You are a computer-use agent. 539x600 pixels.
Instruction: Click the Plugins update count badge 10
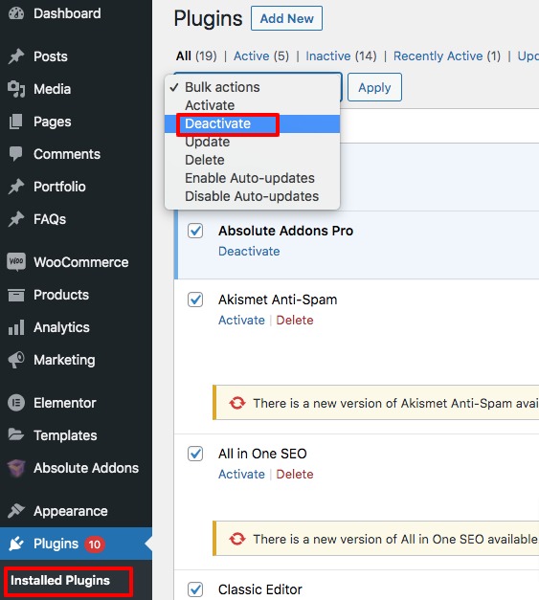point(95,544)
